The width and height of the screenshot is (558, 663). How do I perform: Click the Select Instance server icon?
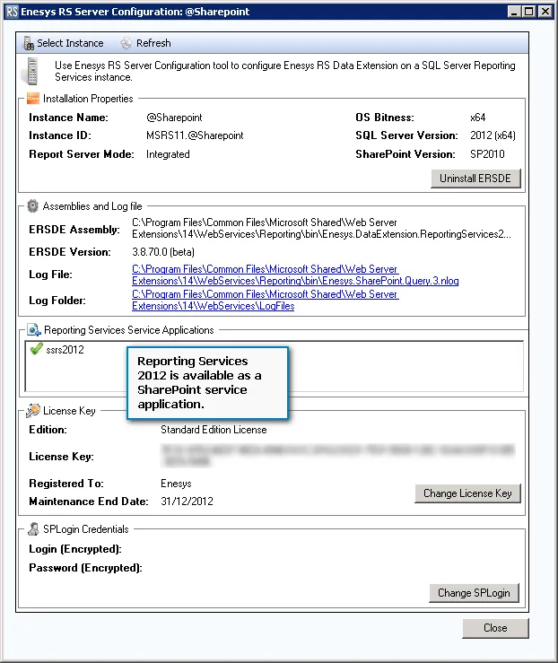click(x=29, y=43)
